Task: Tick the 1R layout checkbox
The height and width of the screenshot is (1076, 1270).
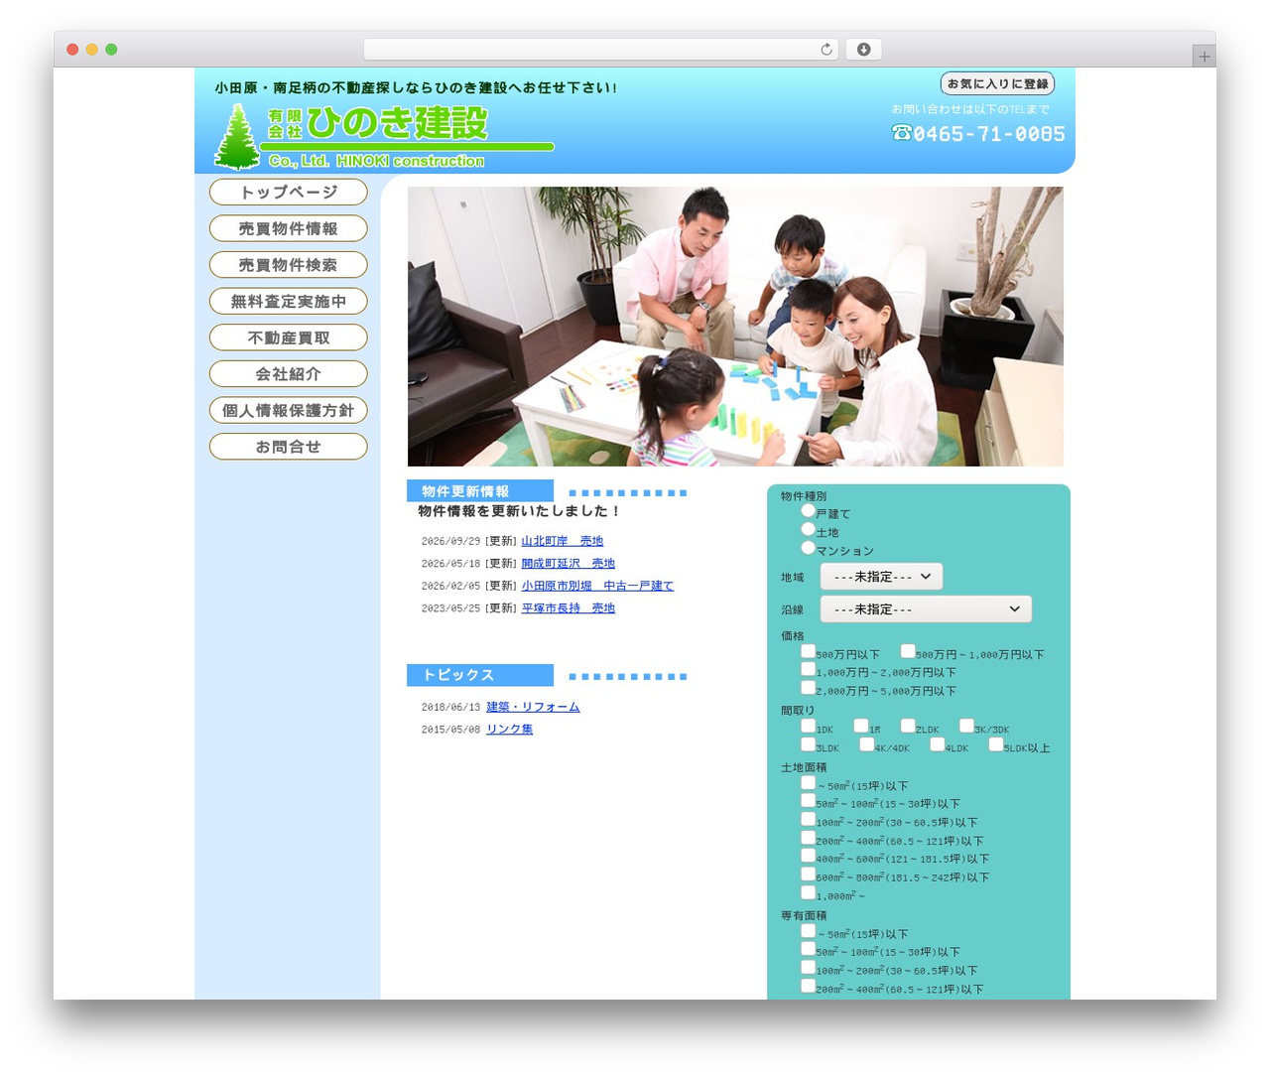Action: tap(861, 726)
